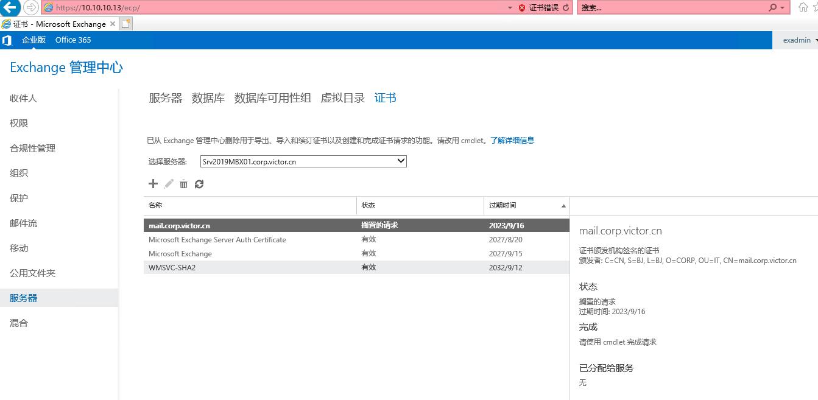The image size is (818, 400).
Task: Click the refresh icon above the certificate table
Action: point(199,183)
